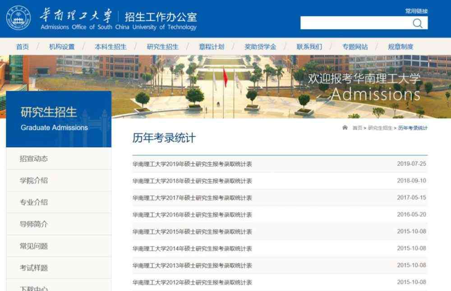This screenshot has width=451, height=291.
Task: Click breadcrumb 历年考录统计 link
Action: click(413, 128)
